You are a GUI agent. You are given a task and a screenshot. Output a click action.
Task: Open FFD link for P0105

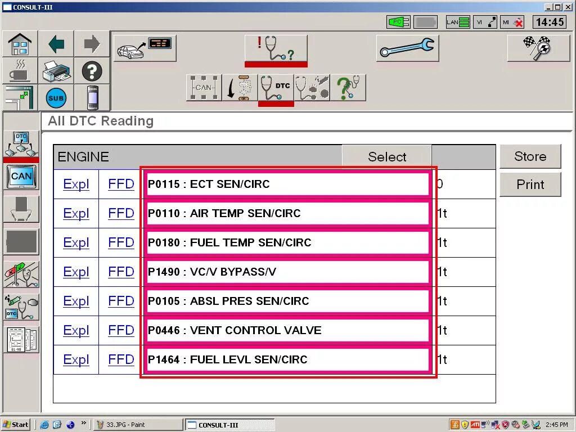pyautogui.click(x=121, y=301)
